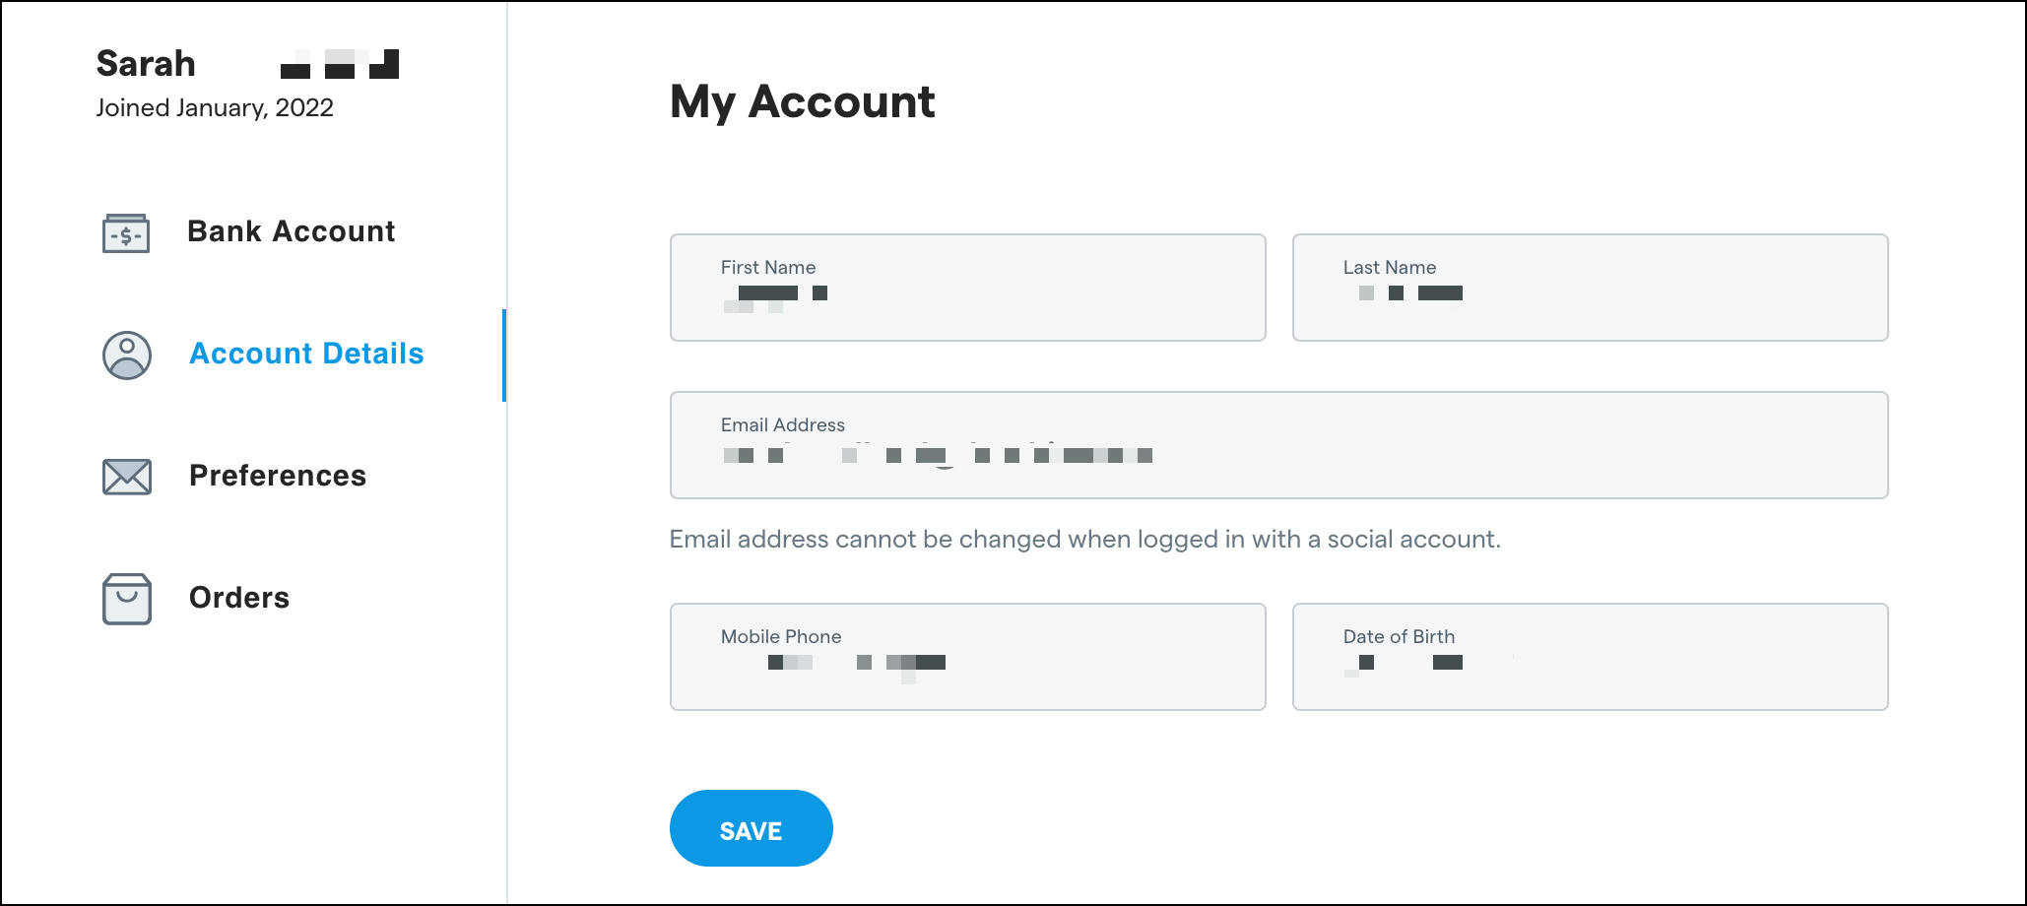Select the Email Address field

(x=1278, y=445)
